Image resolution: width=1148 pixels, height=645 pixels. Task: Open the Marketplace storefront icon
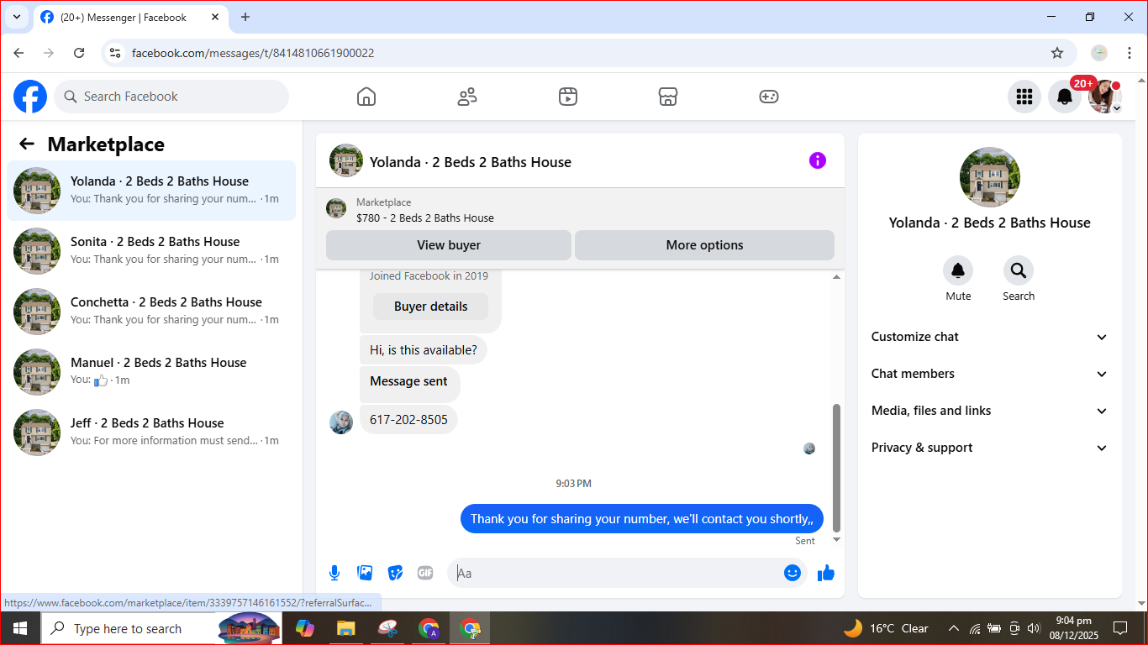668,97
